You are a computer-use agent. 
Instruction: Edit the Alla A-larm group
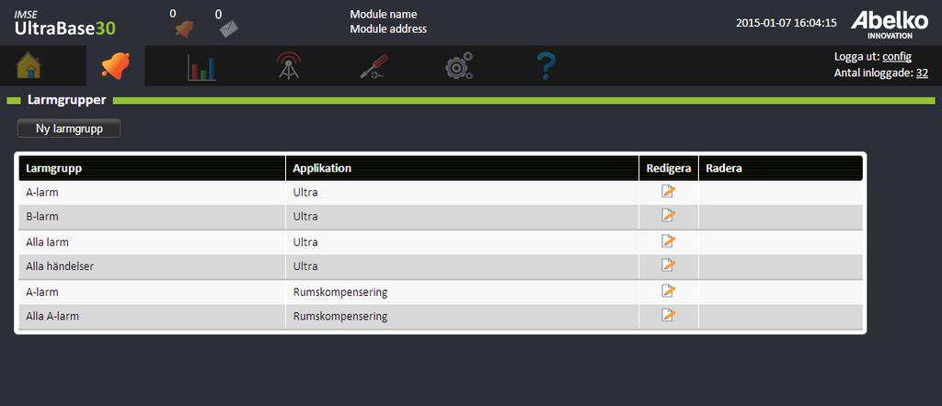pyautogui.click(x=669, y=315)
